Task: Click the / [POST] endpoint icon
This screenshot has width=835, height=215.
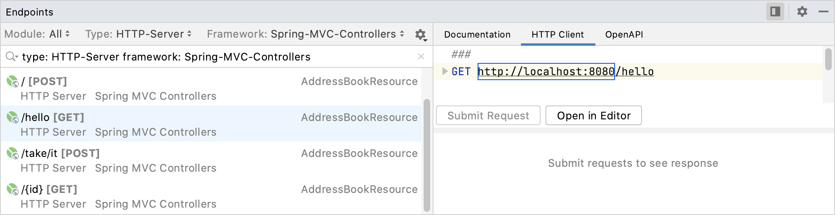Action: pyautogui.click(x=12, y=82)
